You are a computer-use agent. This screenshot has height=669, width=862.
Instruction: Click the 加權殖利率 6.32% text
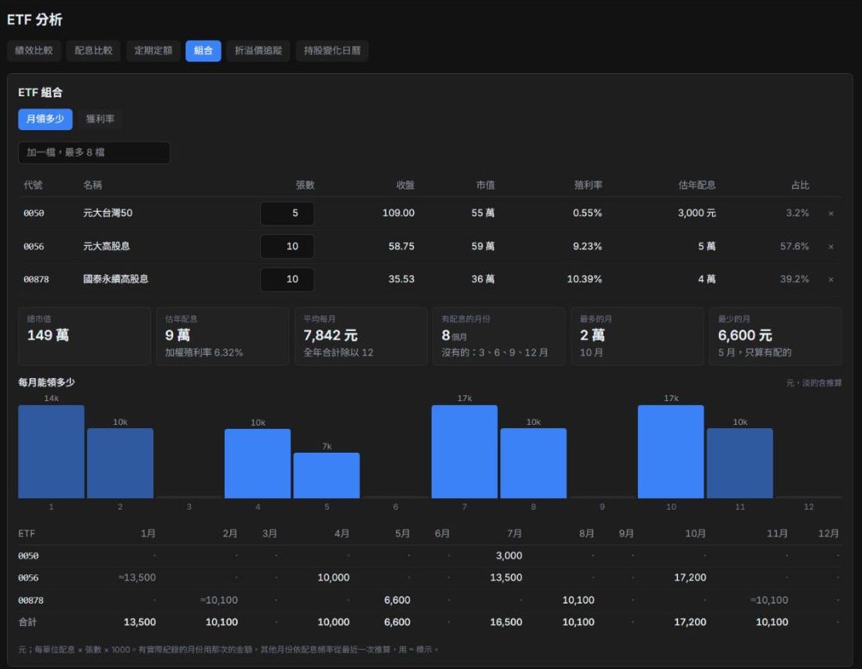click(204, 353)
